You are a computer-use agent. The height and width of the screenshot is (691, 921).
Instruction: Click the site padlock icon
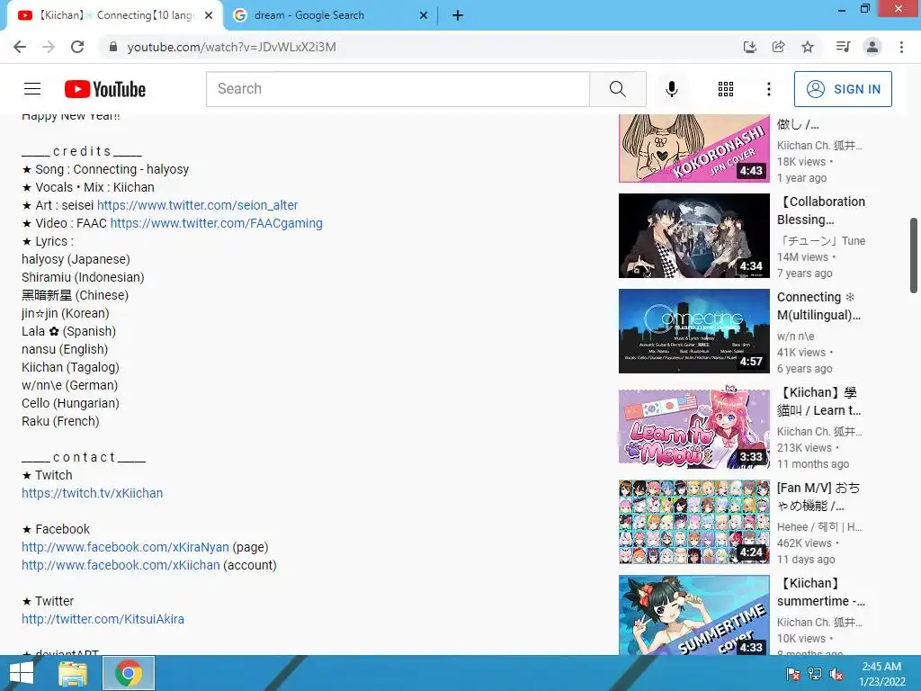(x=113, y=47)
